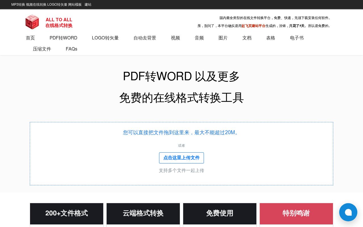Open the 压缩文件 menu item
This screenshot has height=227, width=363.
42,49
